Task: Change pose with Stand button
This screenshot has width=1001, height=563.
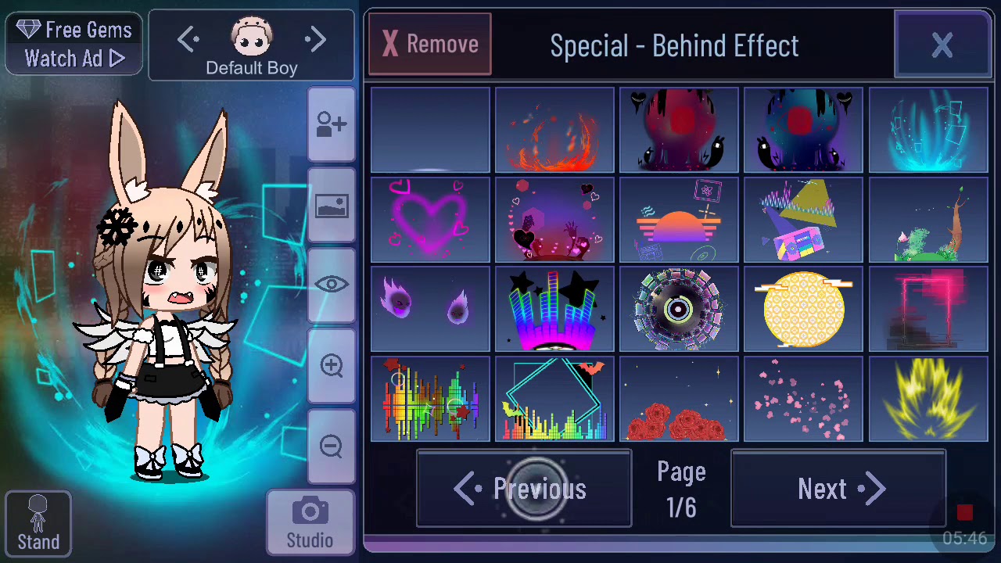Action: [x=38, y=524]
